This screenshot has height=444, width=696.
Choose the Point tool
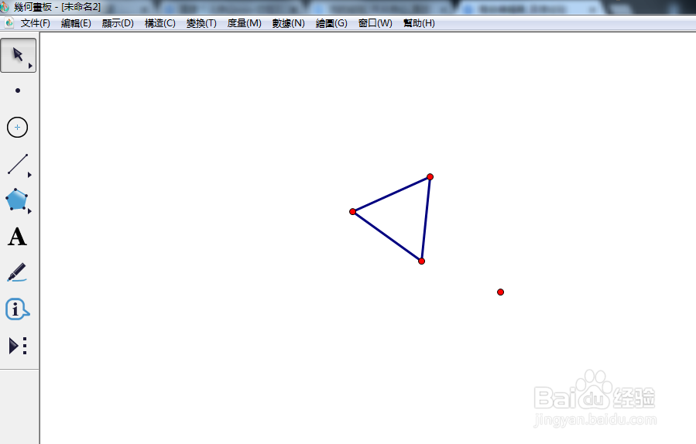[18, 91]
